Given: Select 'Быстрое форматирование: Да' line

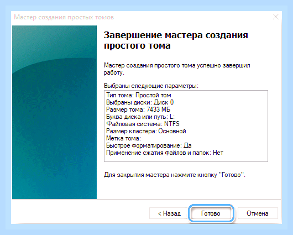Looking at the screenshot, I should [x=149, y=145].
